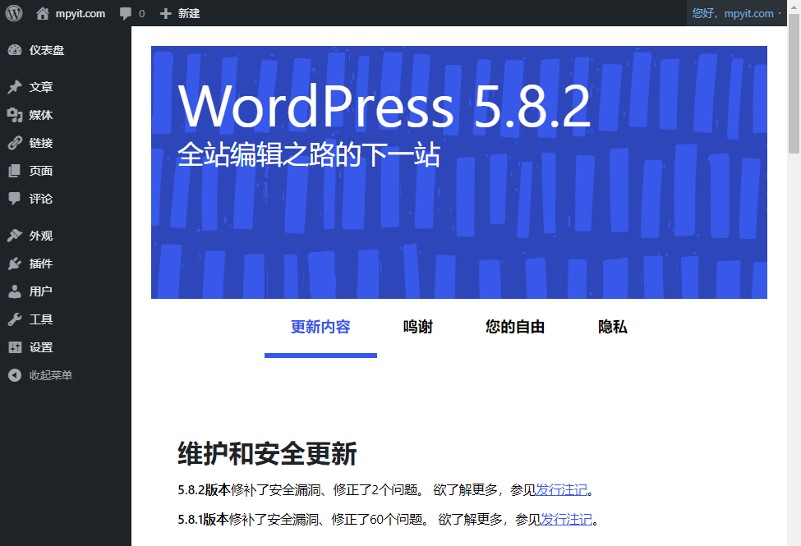The height and width of the screenshot is (546, 801).
Task: Click the wrench icon for 工具
Action: pos(15,319)
